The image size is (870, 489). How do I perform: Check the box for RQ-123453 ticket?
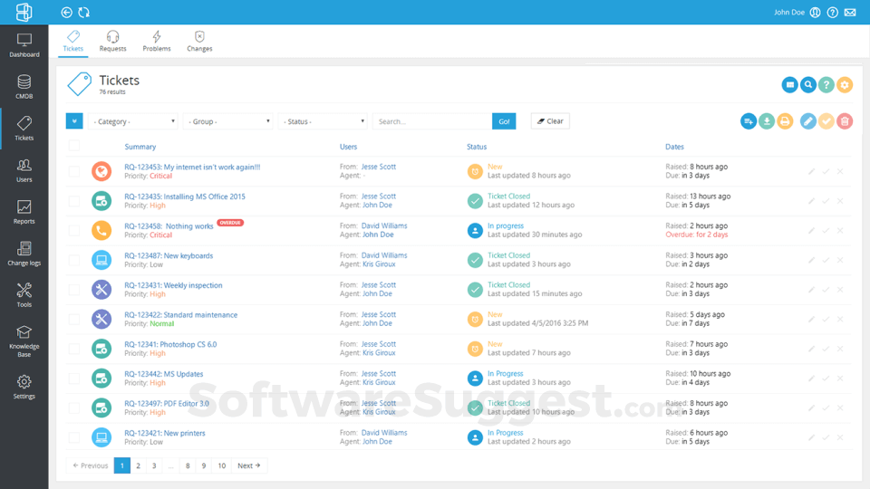73,171
